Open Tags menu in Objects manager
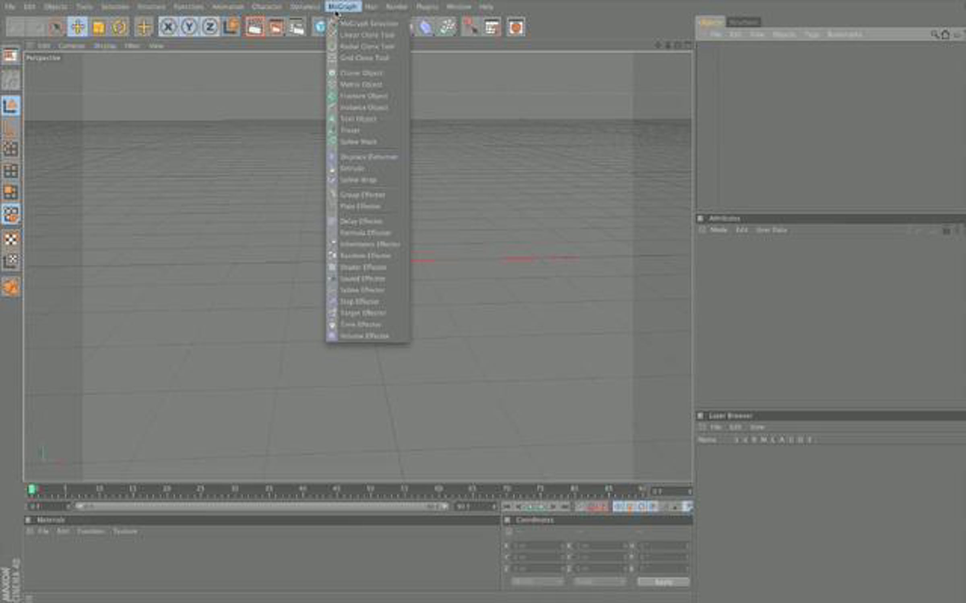This screenshot has width=966, height=603. click(x=811, y=35)
